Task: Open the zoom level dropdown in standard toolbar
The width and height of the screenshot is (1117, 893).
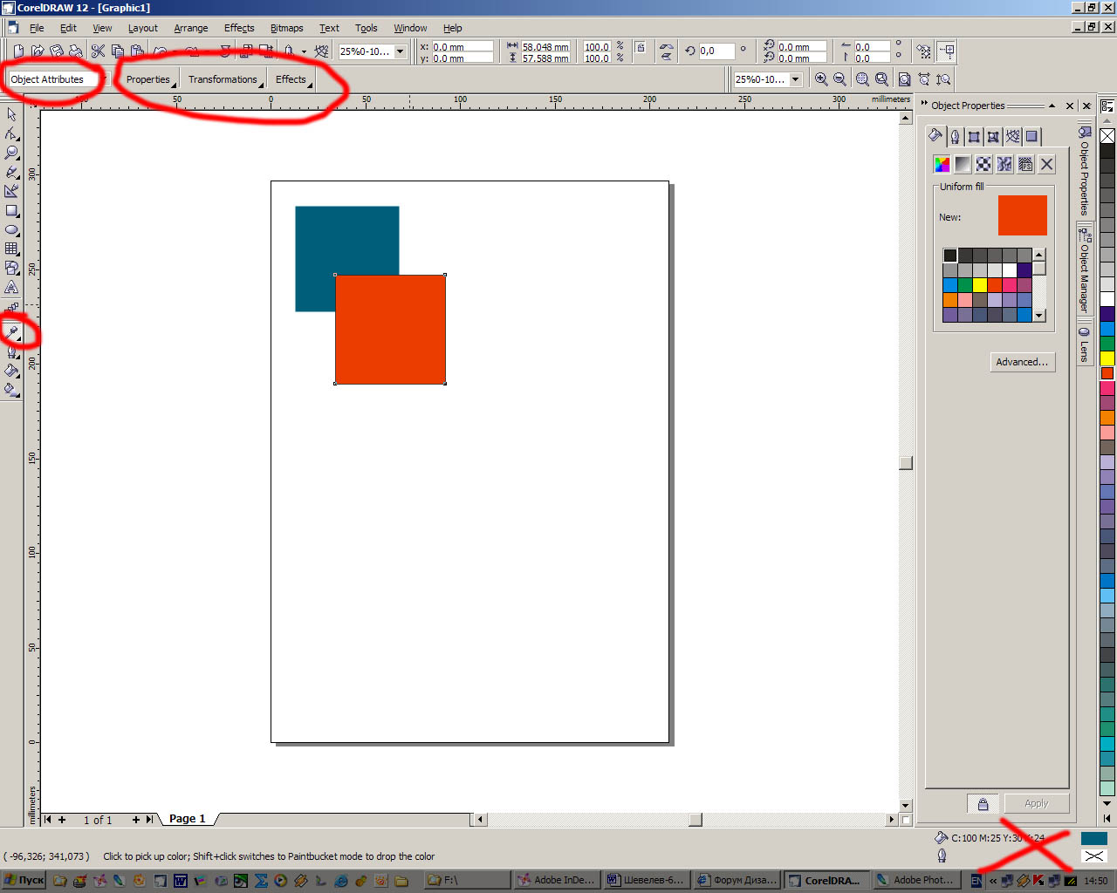Action: 401,51
